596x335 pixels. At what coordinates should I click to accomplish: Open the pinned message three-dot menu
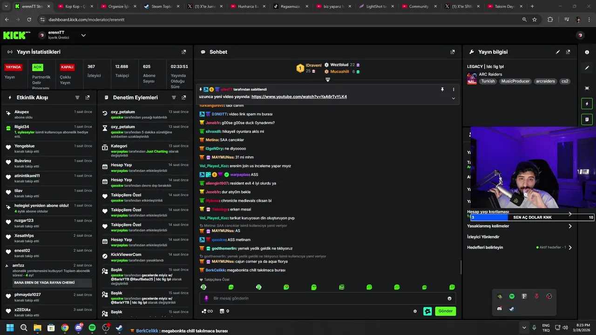[454, 89]
